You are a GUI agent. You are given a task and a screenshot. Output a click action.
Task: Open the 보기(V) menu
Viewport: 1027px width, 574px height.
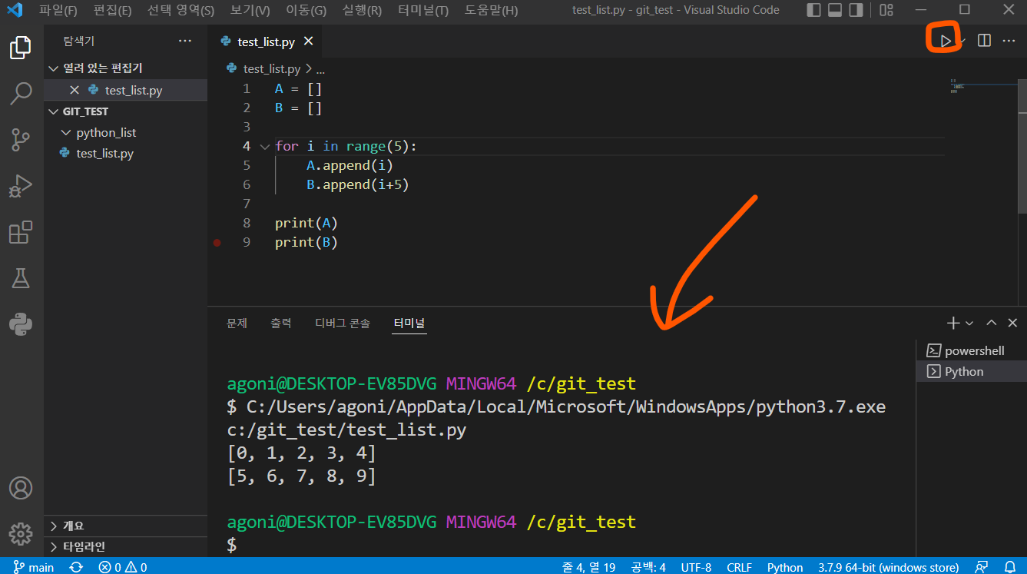tap(250, 10)
